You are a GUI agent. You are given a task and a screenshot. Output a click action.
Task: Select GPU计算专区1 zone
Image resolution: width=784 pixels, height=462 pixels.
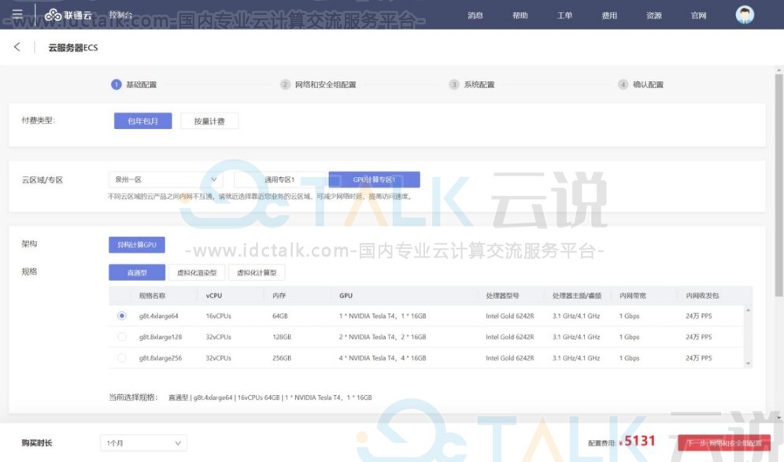tap(374, 179)
